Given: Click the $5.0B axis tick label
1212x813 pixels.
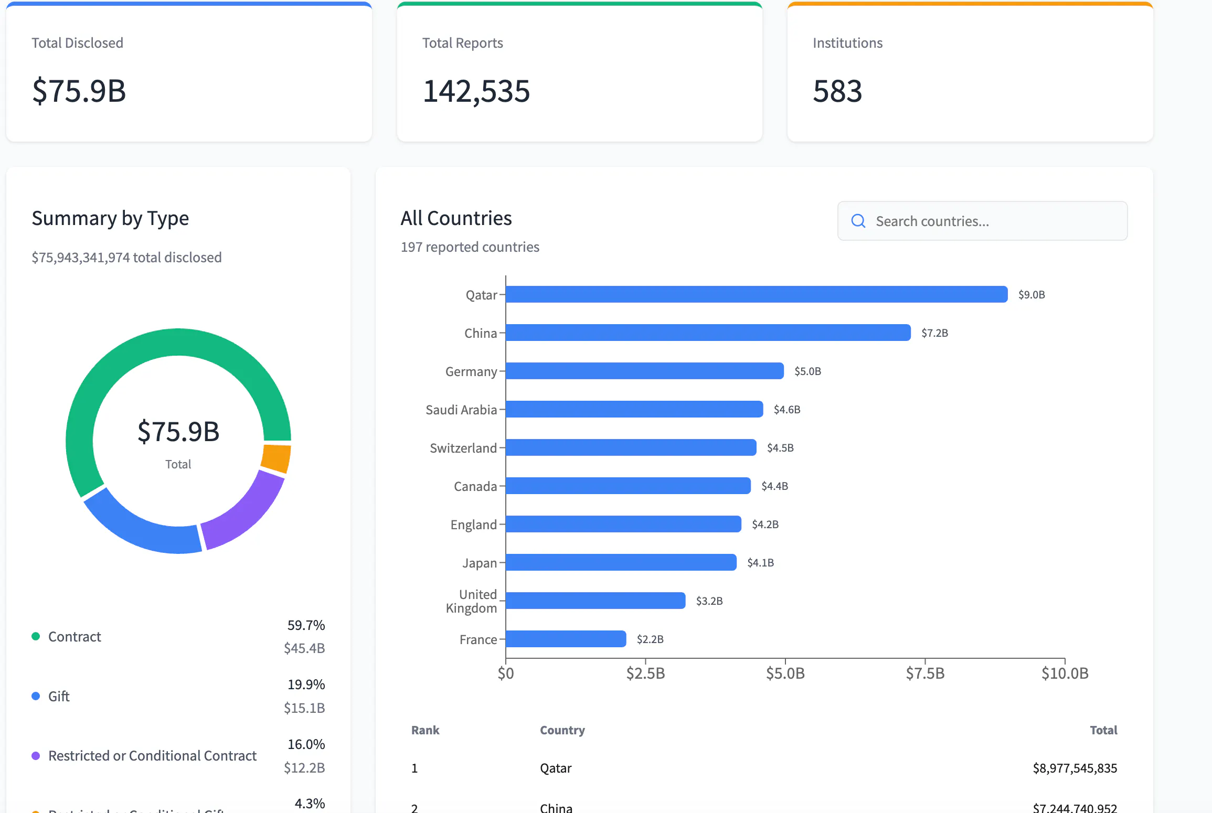Looking at the screenshot, I should 785,673.
